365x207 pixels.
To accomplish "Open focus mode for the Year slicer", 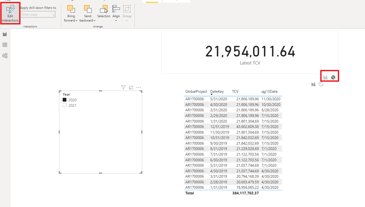I will coord(131,87).
